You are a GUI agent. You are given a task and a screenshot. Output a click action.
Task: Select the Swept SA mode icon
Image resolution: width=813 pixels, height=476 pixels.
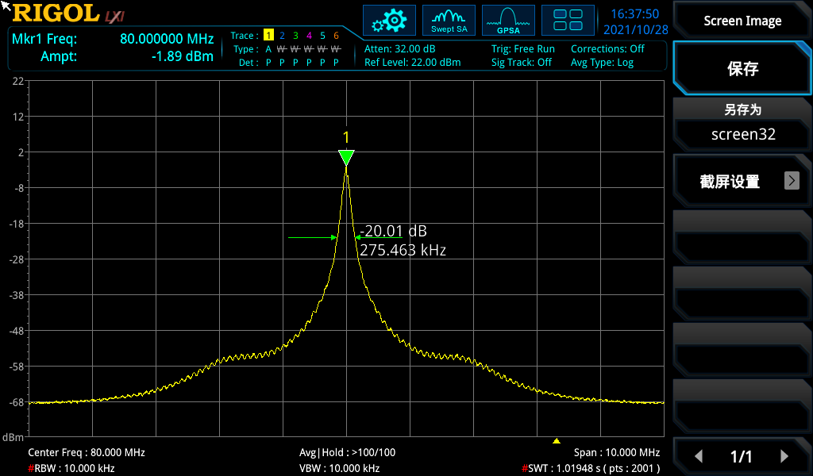pyautogui.click(x=449, y=21)
